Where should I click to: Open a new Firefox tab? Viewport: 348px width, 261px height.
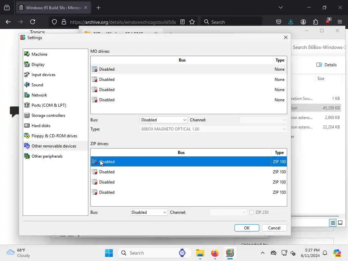pyautogui.click(x=98, y=8)
